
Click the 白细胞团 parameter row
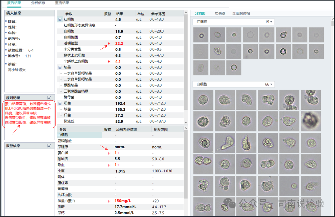(120, 38)
